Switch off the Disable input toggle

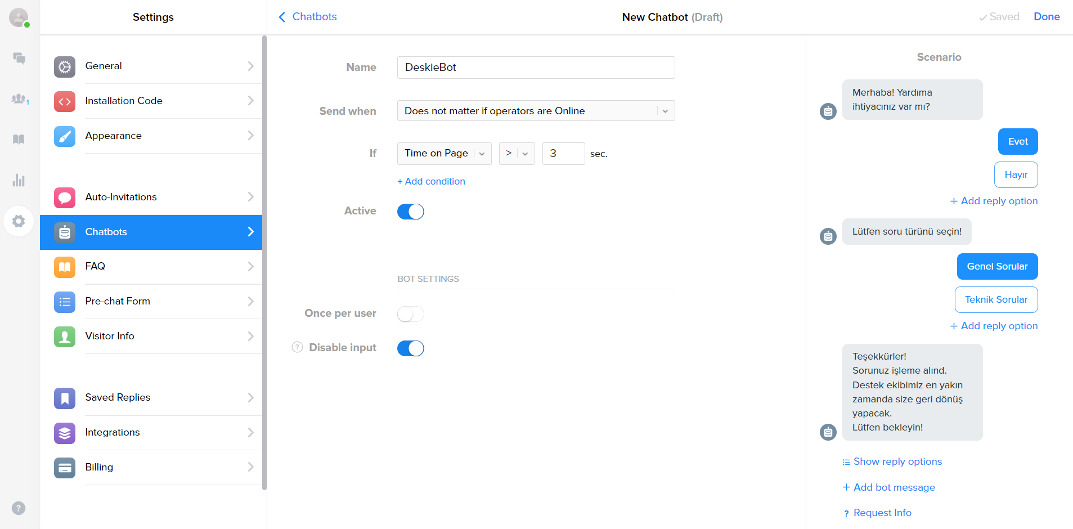point(410,348)
